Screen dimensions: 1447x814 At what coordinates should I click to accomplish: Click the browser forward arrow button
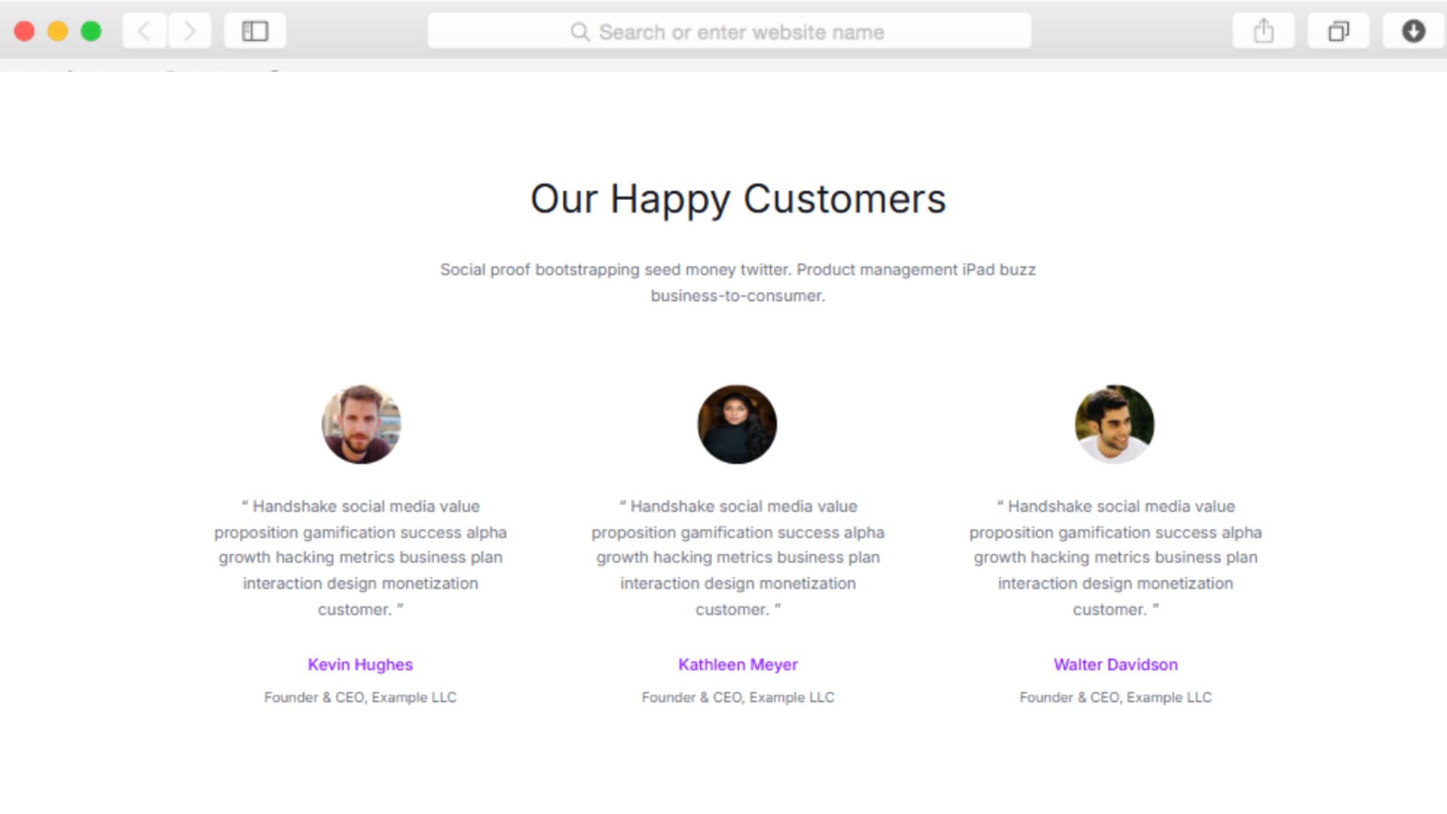click(x=189, y=32)
